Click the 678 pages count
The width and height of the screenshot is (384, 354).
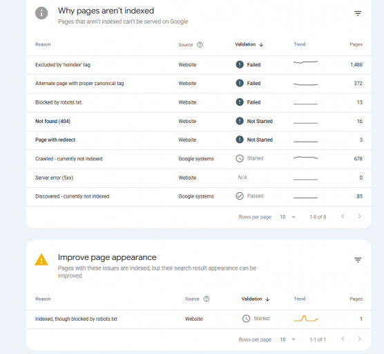358,159
